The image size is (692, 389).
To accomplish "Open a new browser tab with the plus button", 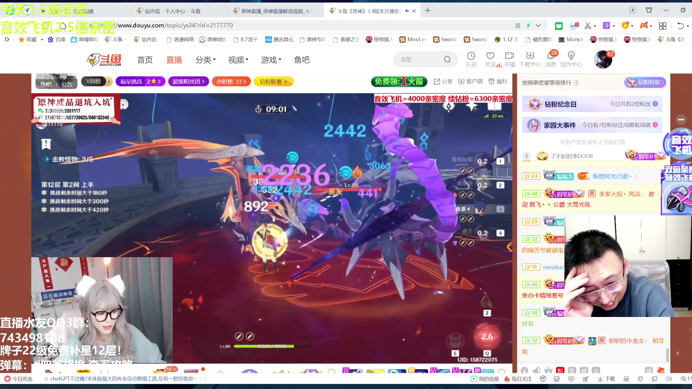I will point(428,10).
